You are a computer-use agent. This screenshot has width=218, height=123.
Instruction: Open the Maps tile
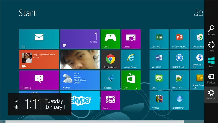tap(110, 100)
